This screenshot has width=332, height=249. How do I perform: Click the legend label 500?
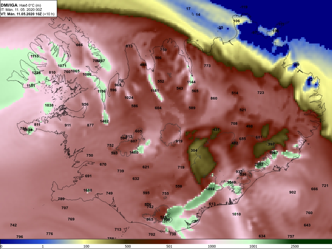coord(128,246)
